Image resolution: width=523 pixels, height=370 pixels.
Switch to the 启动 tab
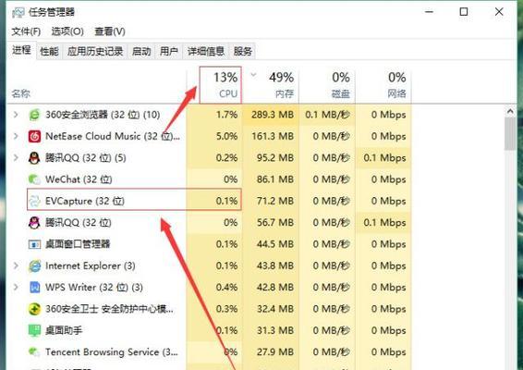141,52
